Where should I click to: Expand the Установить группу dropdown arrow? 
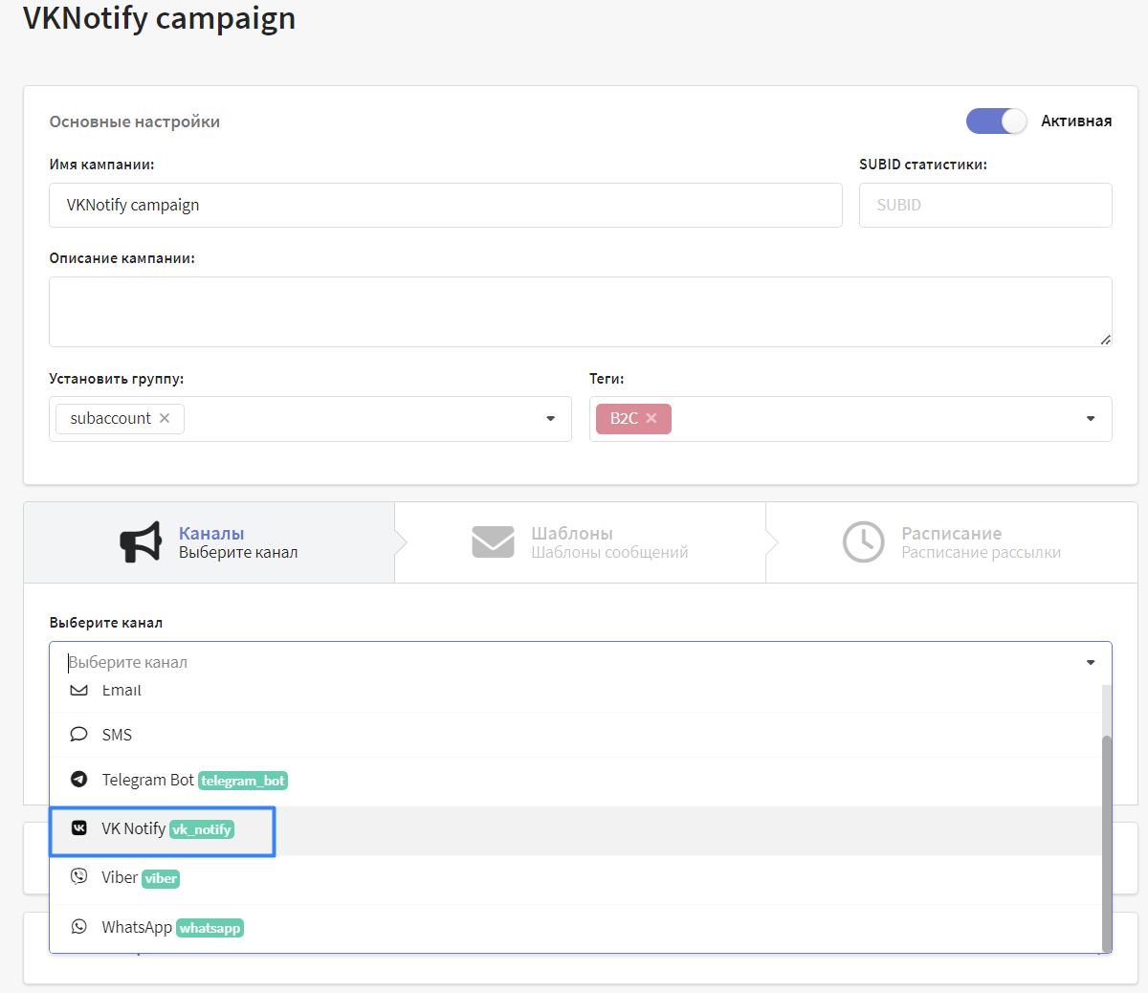(551, 419)
